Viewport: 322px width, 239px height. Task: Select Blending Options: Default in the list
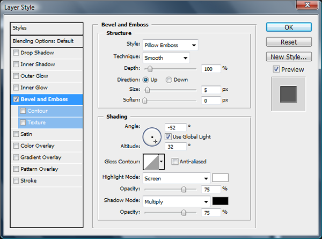coord(47,41)
